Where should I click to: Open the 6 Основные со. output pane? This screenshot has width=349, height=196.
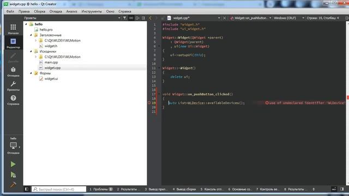239,189
